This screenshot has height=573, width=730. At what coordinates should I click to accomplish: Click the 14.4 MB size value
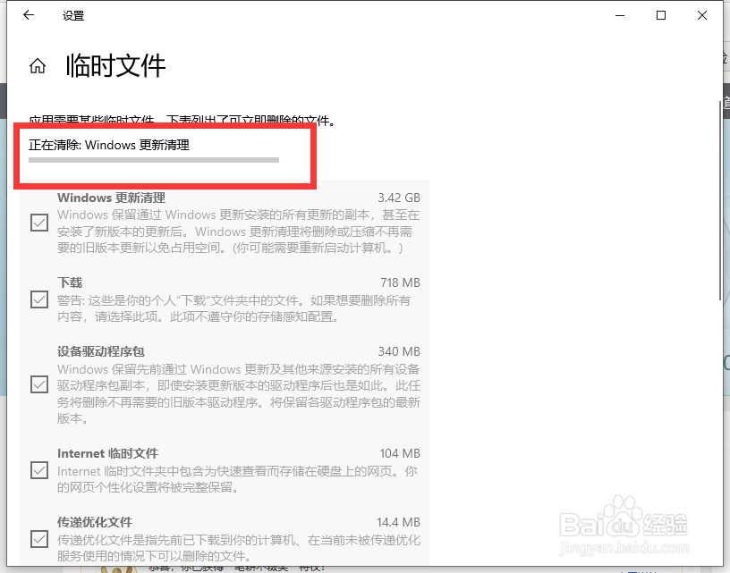coord(398,522)
